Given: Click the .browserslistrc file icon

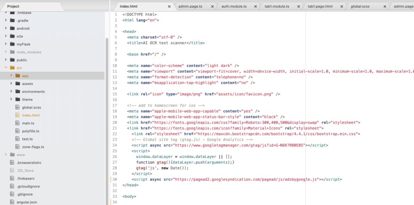Looking at the screenshot, I should pyautogui.click(x=12, y=163).
